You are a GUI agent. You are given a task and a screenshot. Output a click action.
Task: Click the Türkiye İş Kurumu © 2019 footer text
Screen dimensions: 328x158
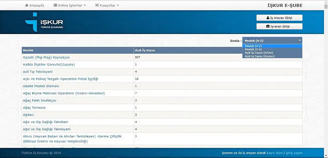41,153
